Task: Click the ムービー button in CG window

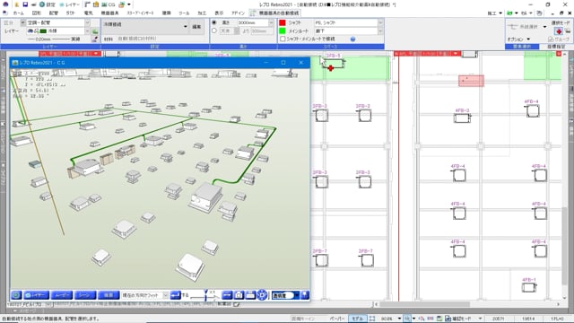Action: click(x=61, y=295)
